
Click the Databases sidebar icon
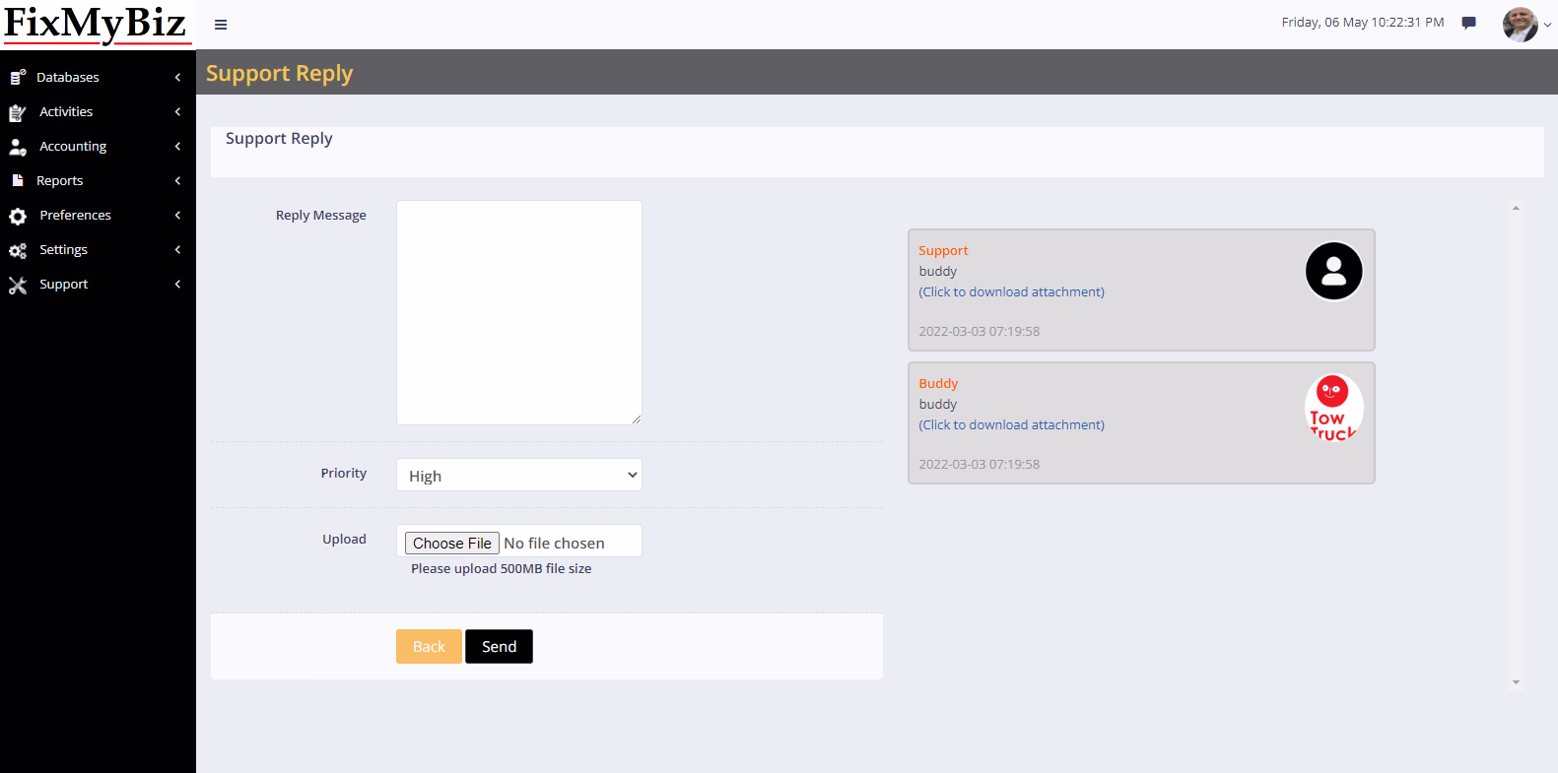click(x=18, y=77)
